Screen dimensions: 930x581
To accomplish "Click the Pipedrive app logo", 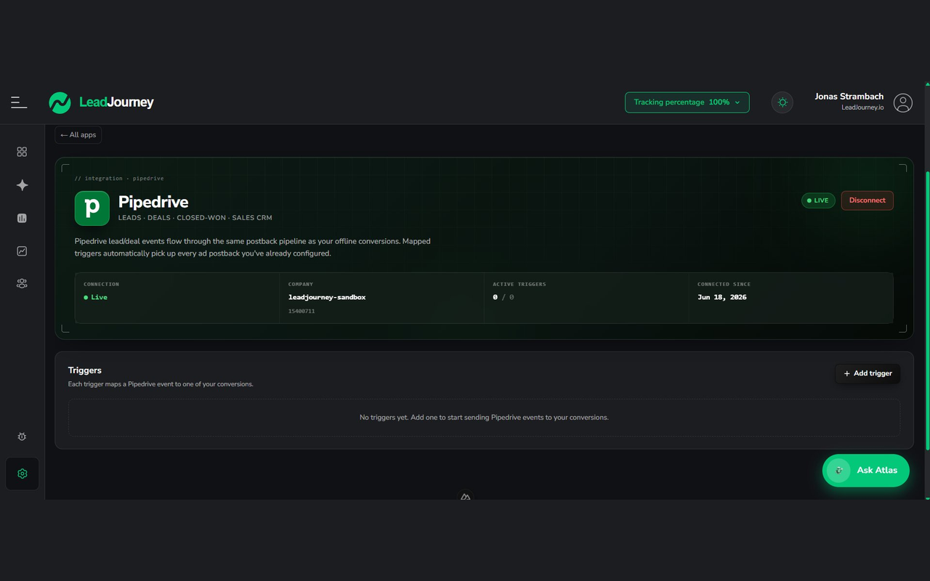I will point(92,208).
